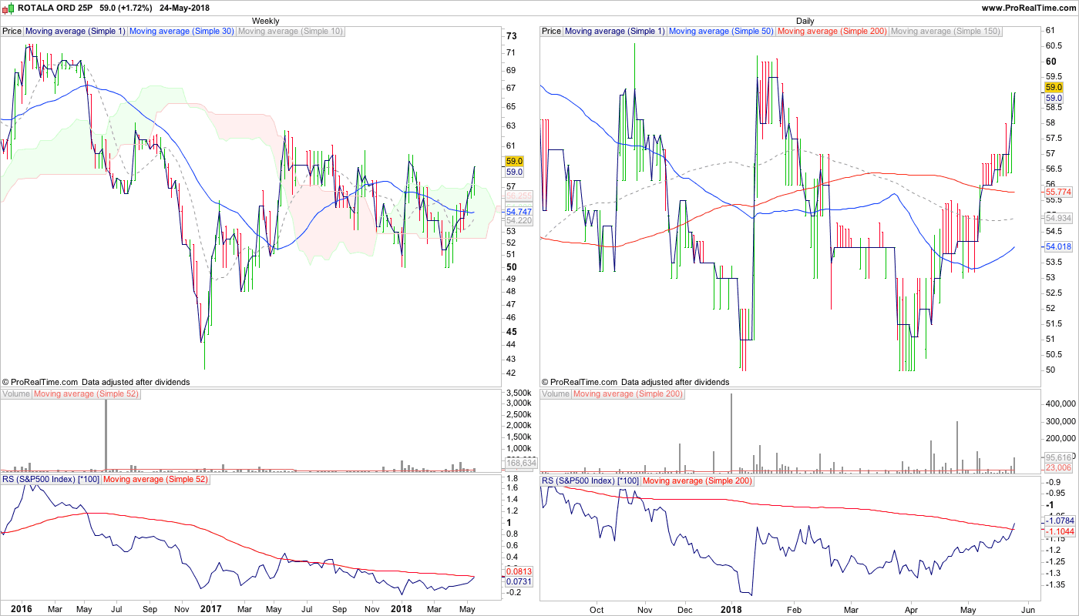Click the RS (S&P500 Index) label in Daily panel
Screen dimensions: 1079x616
pos(590,480)
